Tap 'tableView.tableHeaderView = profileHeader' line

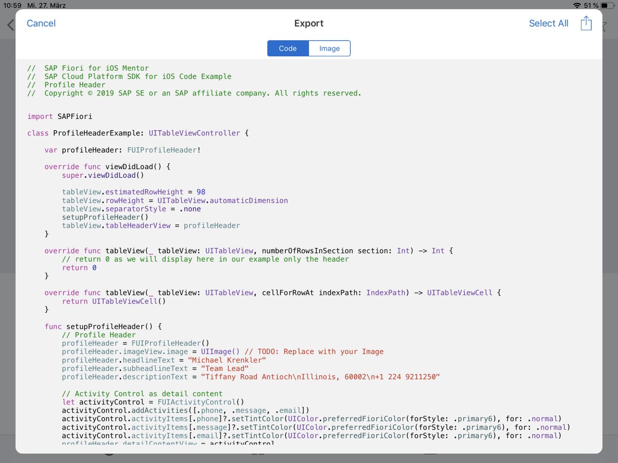point(151,225)
